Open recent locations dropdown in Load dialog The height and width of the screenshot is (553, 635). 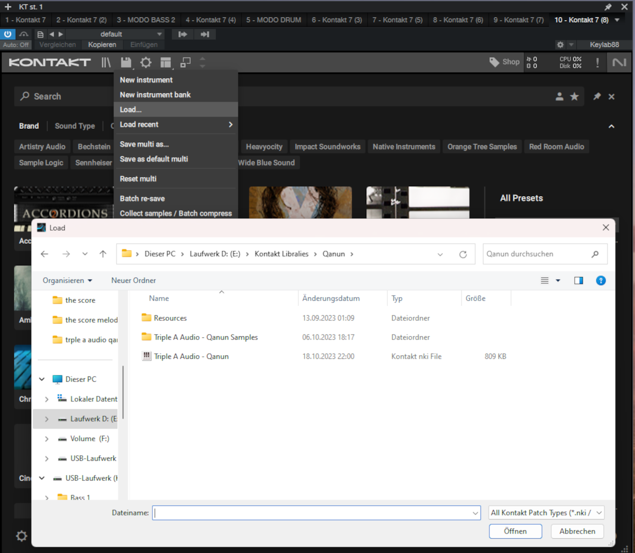[85, 254]
